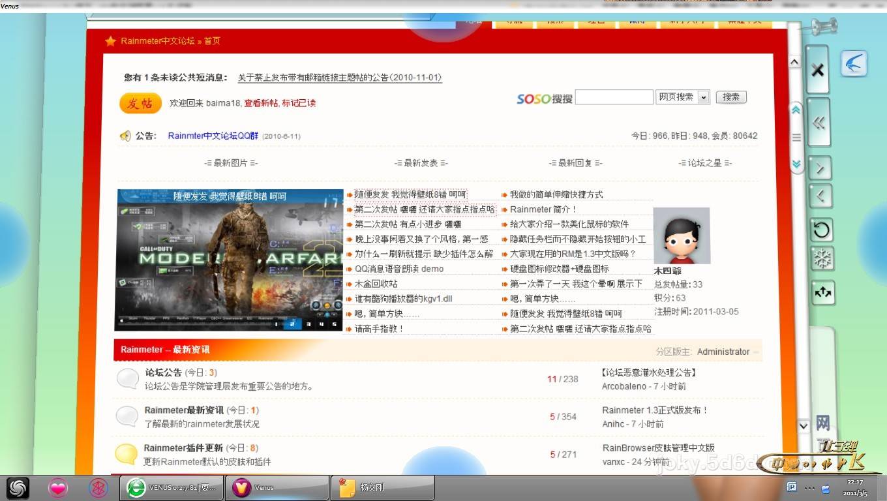
Task: Reload the page with the circular arrow button
Action: coord(822,230)
